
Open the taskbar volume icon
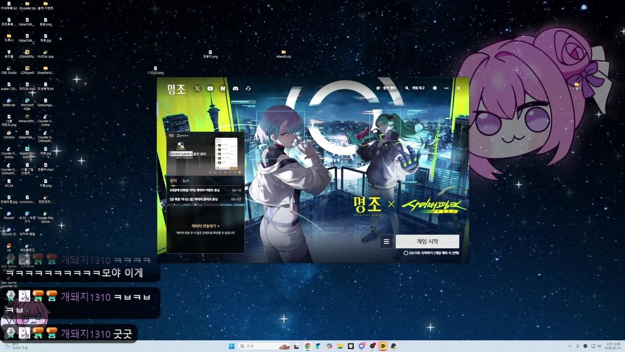pos(599,346)
